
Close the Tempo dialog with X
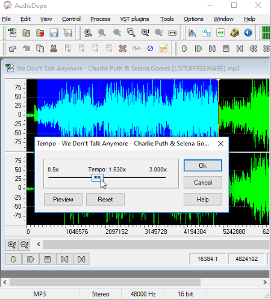pos(220,144)
